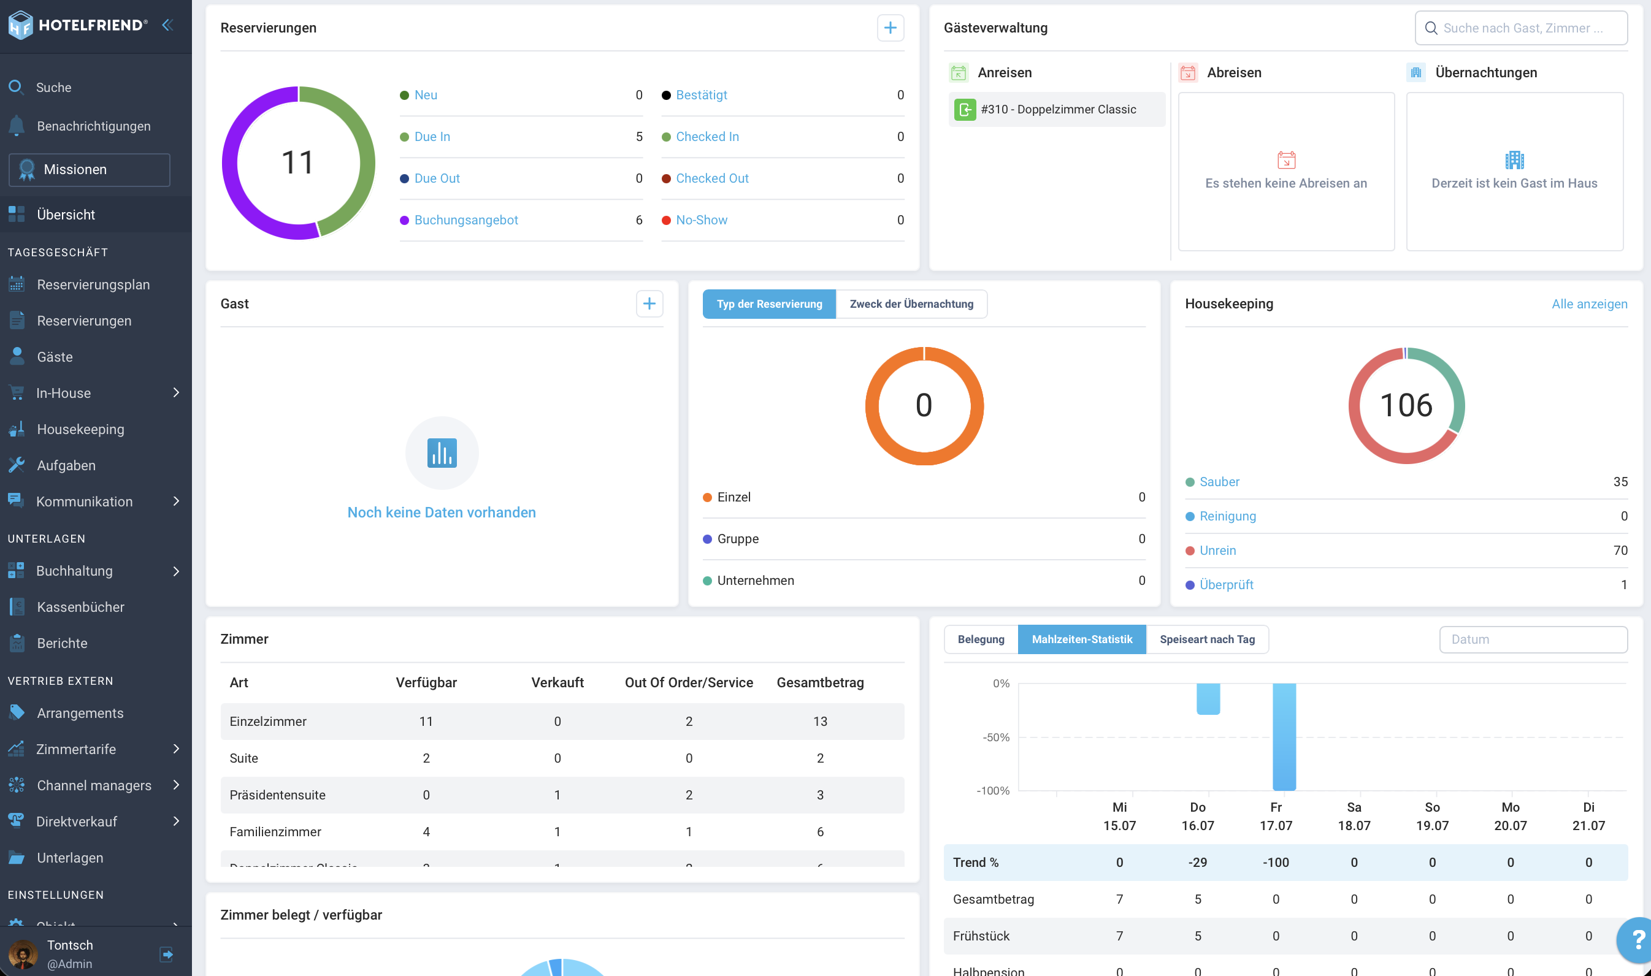Open Arrangements tag icon
This screenshot has height=976, width=1651.
[17, 713]
